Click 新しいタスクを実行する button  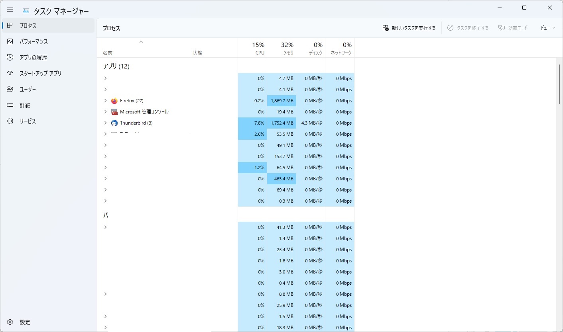(409, 28)
